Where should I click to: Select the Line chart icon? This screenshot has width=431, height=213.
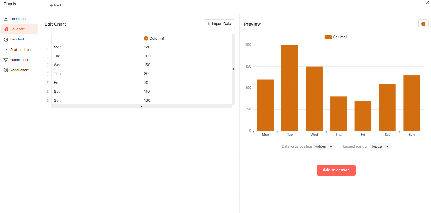point(6,18)
